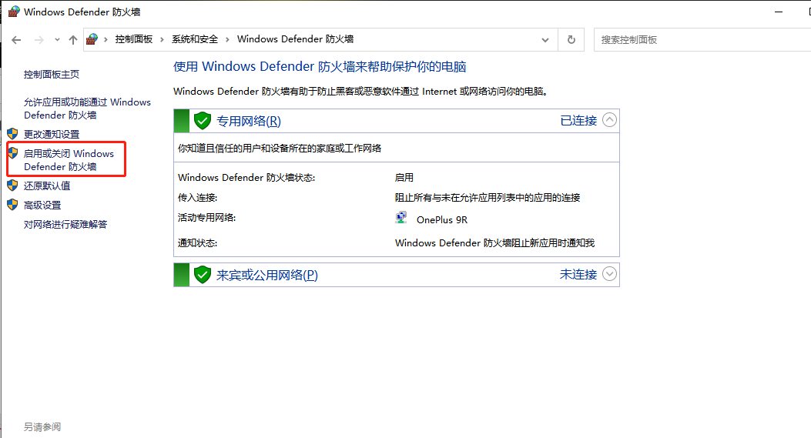Click the shield icon beside 高级设置
811x438 pixels.
click(12, 205)
